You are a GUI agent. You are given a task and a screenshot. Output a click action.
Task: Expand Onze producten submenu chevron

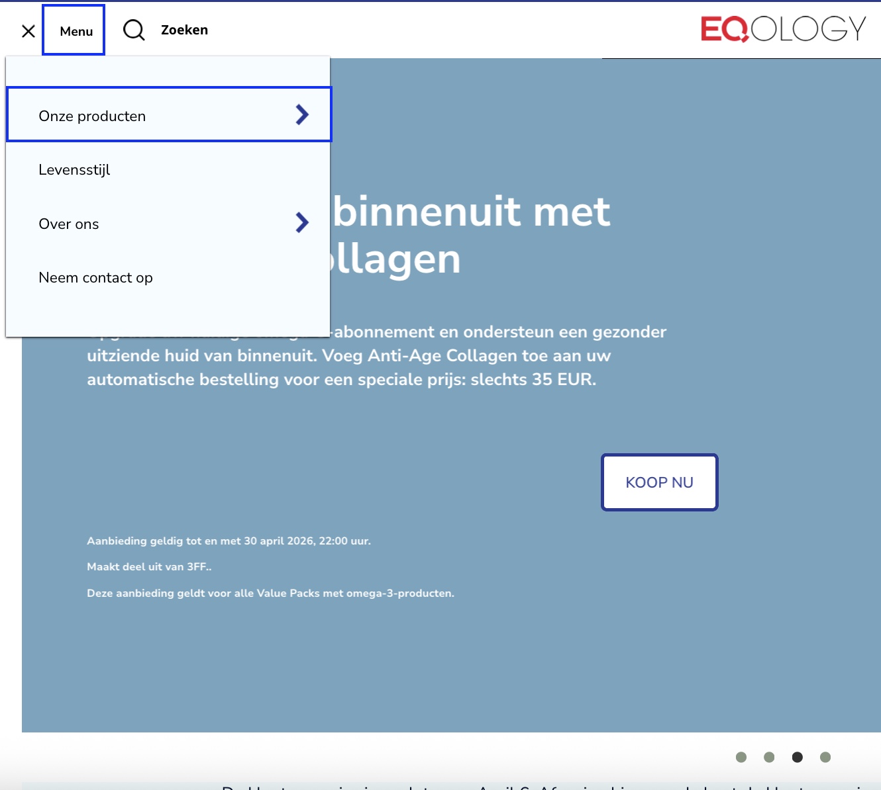[x=302, y=114]
